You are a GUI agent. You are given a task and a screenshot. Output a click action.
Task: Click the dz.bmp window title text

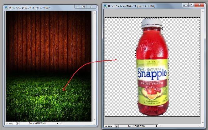(x=132, y=6)
